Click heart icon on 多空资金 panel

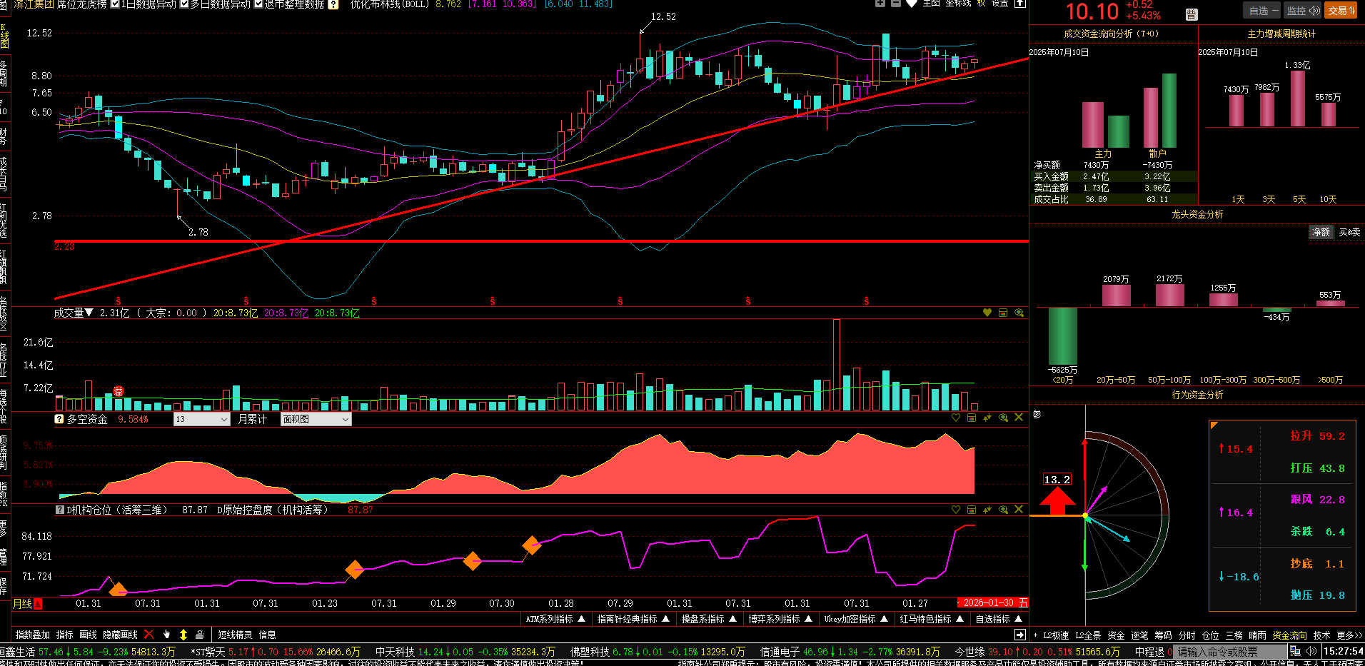pyautogui.click(x=956, y=418)
